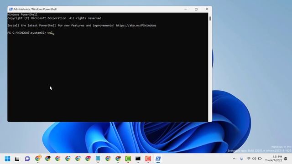
Task: Open the Windows Start menu
Action: 7,159
